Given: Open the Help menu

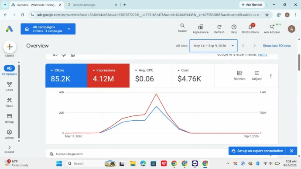Looking at the screenshot, I should [x=234, y=29].
